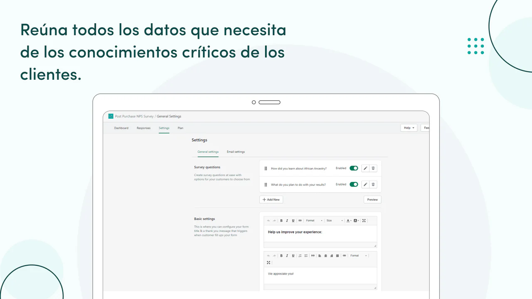
Task: Open the Dashboard tab
Action: click(121, 128)
